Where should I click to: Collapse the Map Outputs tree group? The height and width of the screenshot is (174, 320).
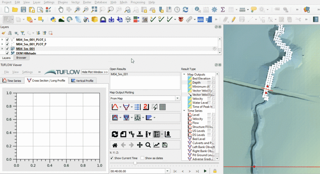pyautogui.click(x=184, y=74)
